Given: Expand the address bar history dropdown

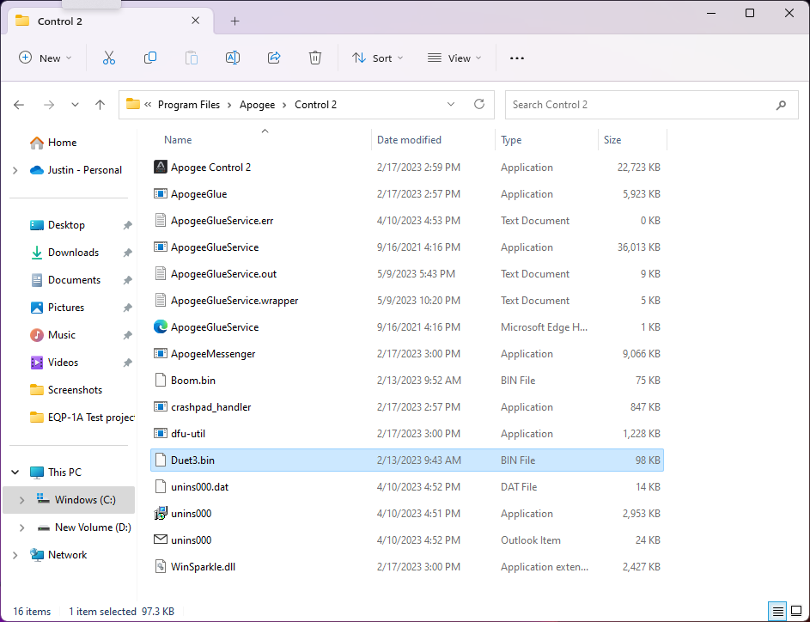Looking at the screenshot, I should (451, 105).
